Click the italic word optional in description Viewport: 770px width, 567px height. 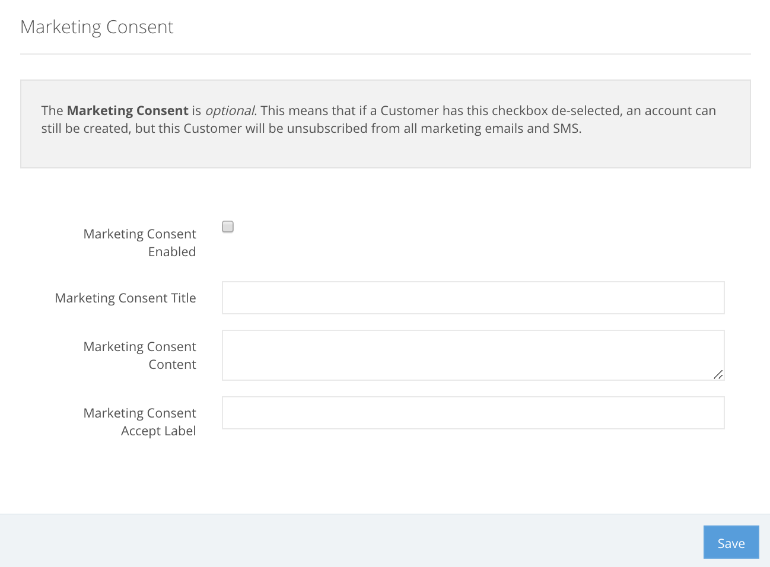click(229, 110)
